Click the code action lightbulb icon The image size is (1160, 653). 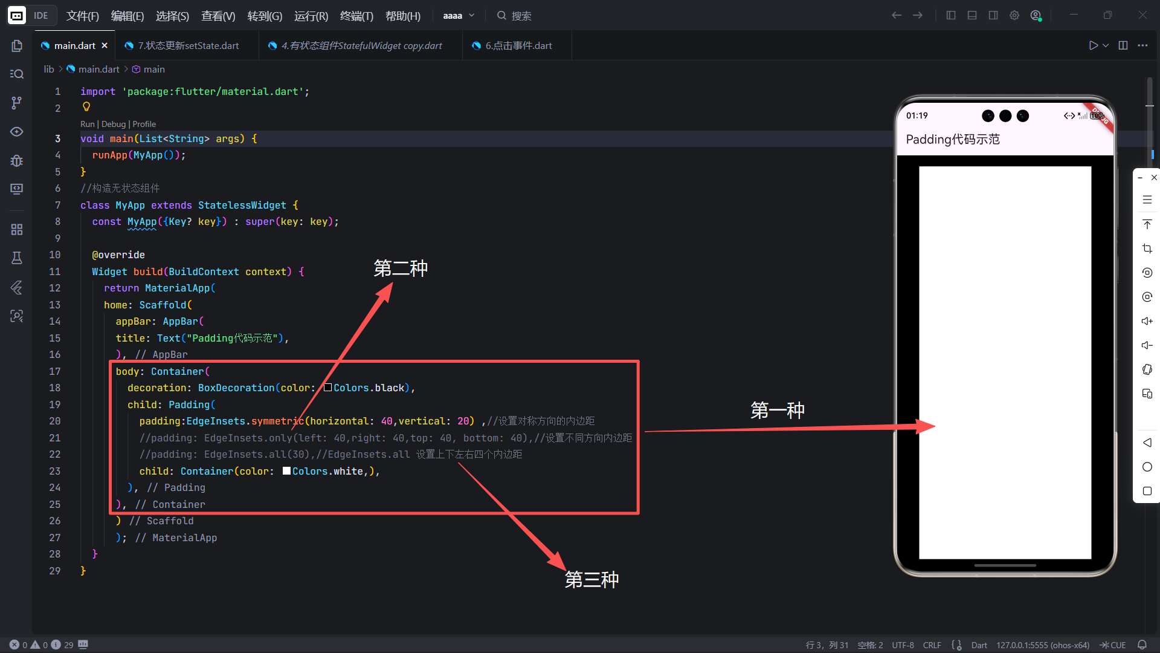[86, 107]
